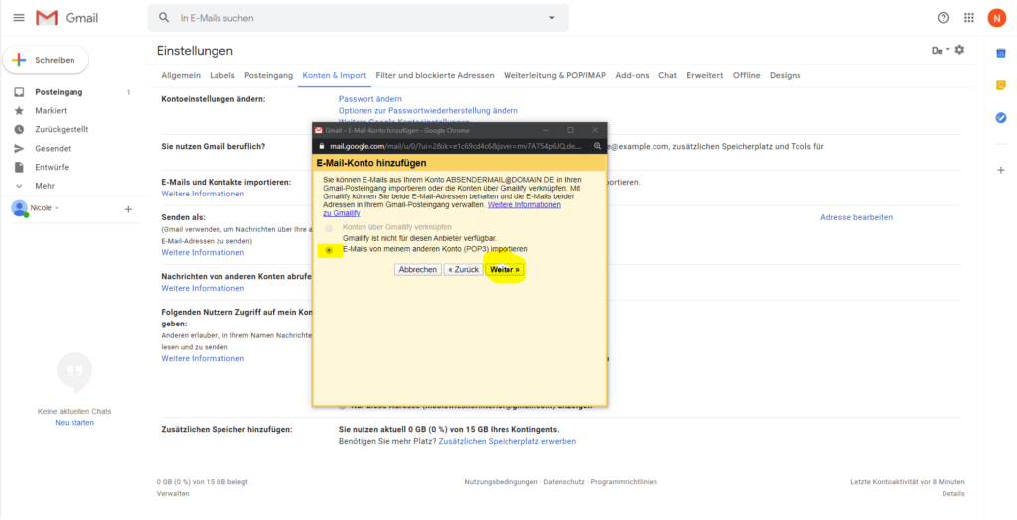Click the search magnifier icon

pyautogui.click(x=164, y=18)
